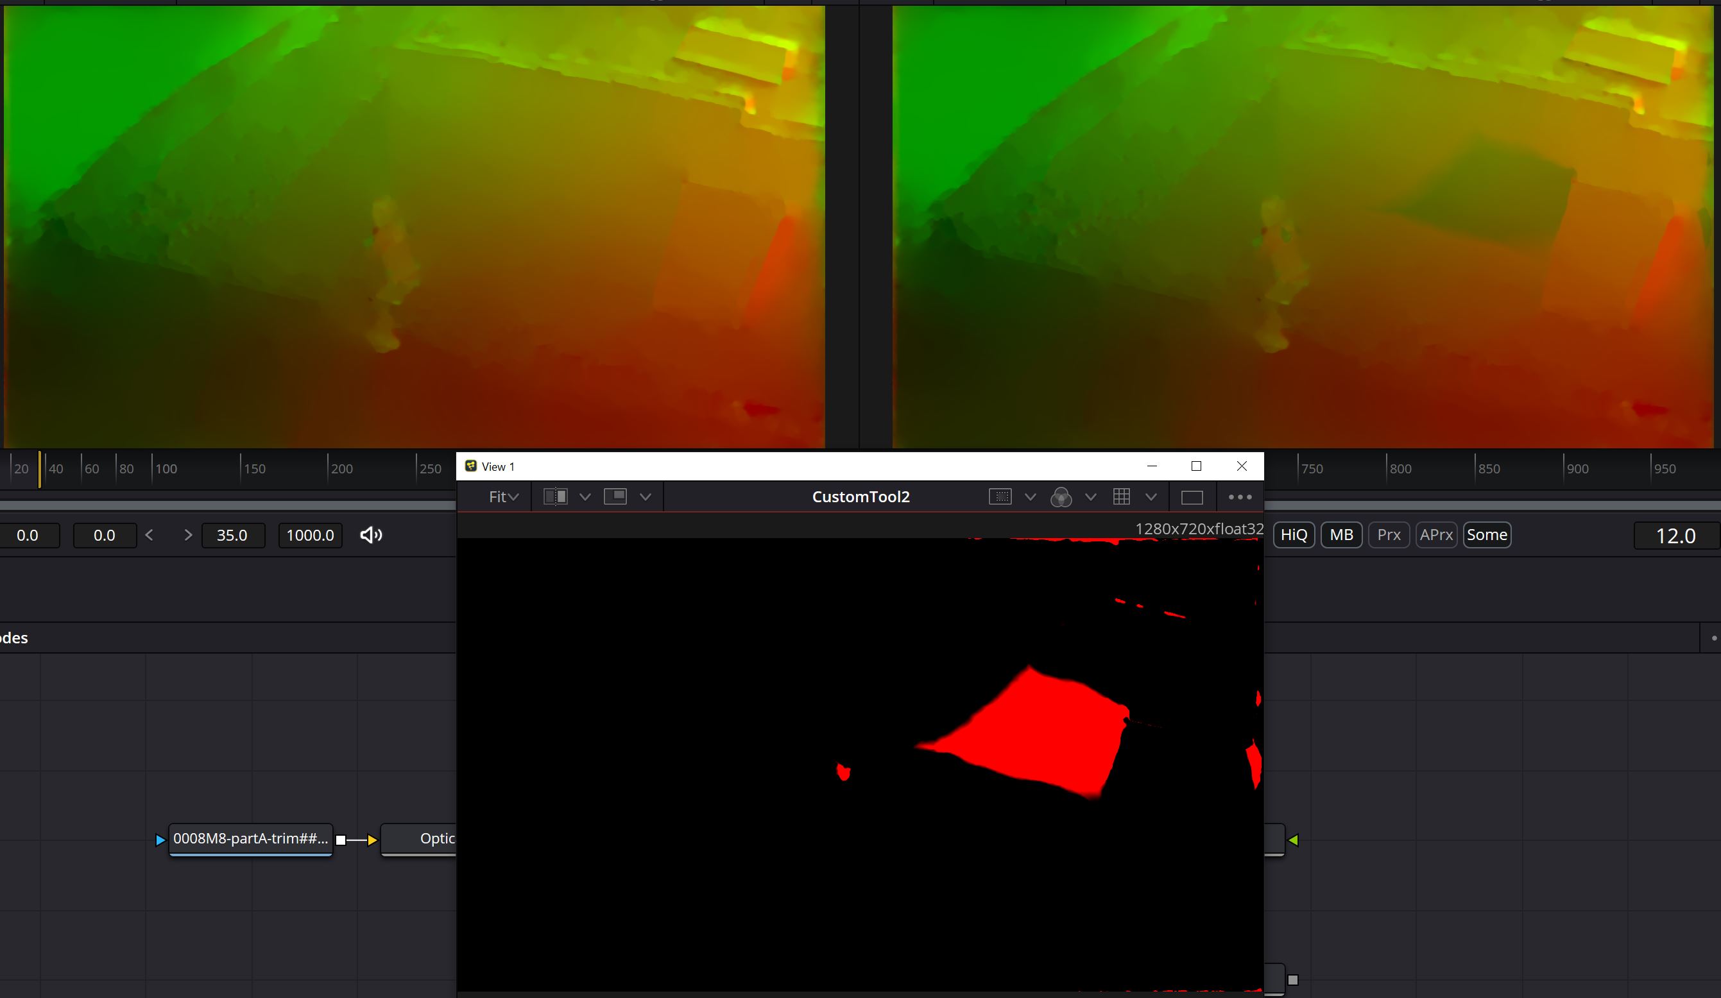The width and height of the screenshot is (1721, 998).
Task: Expand the color channel options chevron
Action: [x=1091, y=497]
